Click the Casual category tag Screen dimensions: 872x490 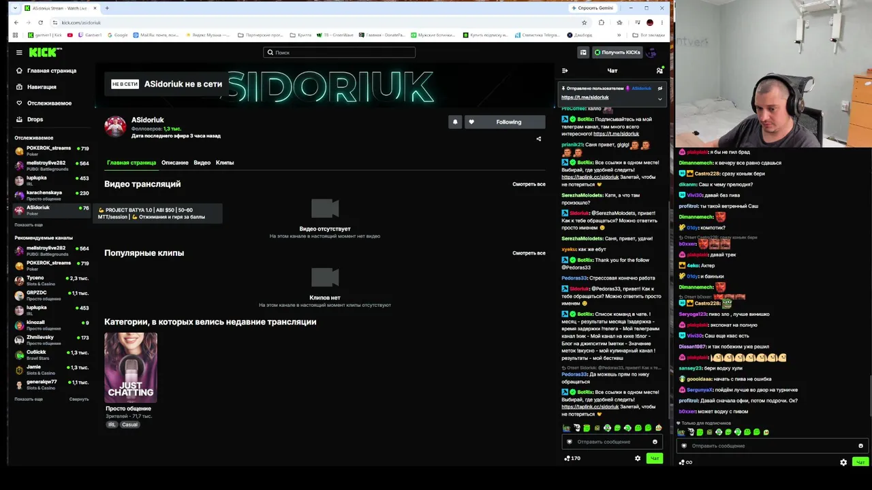[129, 425]
